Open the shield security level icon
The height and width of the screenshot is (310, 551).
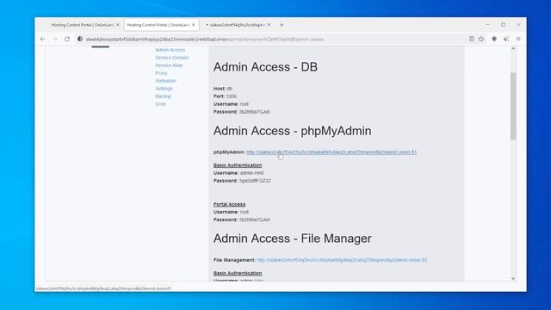pos(494,39)
